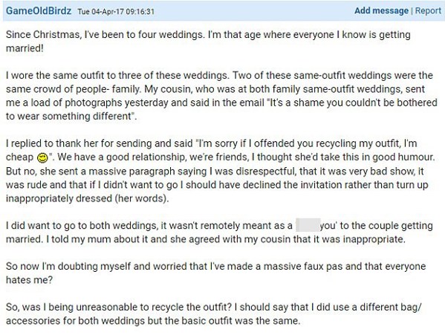
Task: Report this post
Action: pos(428,10)
